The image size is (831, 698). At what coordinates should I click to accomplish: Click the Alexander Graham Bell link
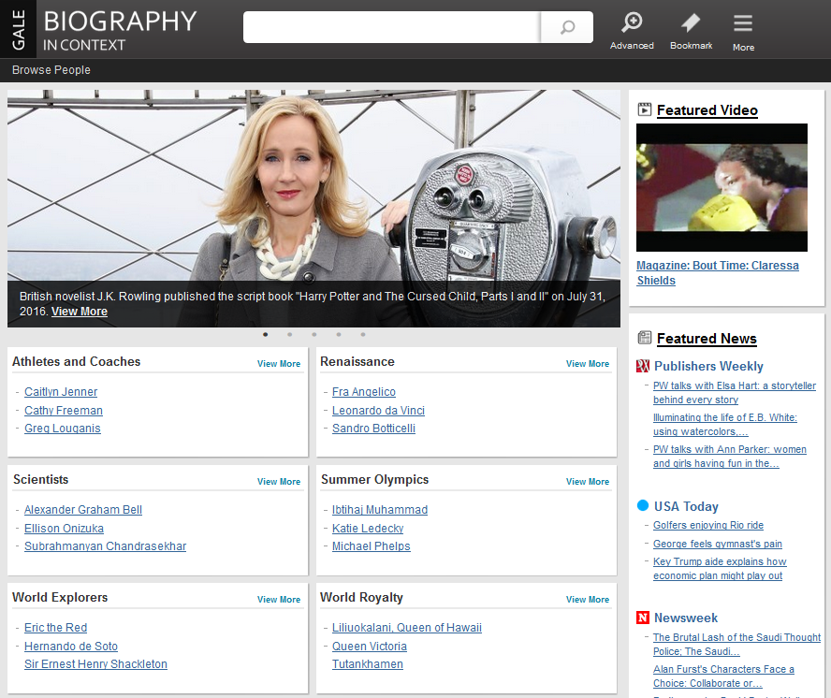point(83,510)
